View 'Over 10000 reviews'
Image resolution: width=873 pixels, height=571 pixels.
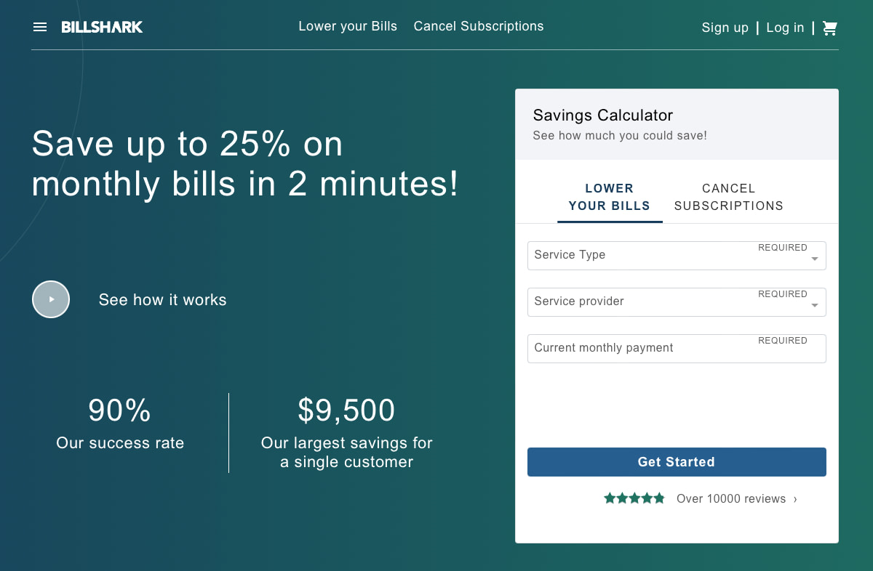731,498
